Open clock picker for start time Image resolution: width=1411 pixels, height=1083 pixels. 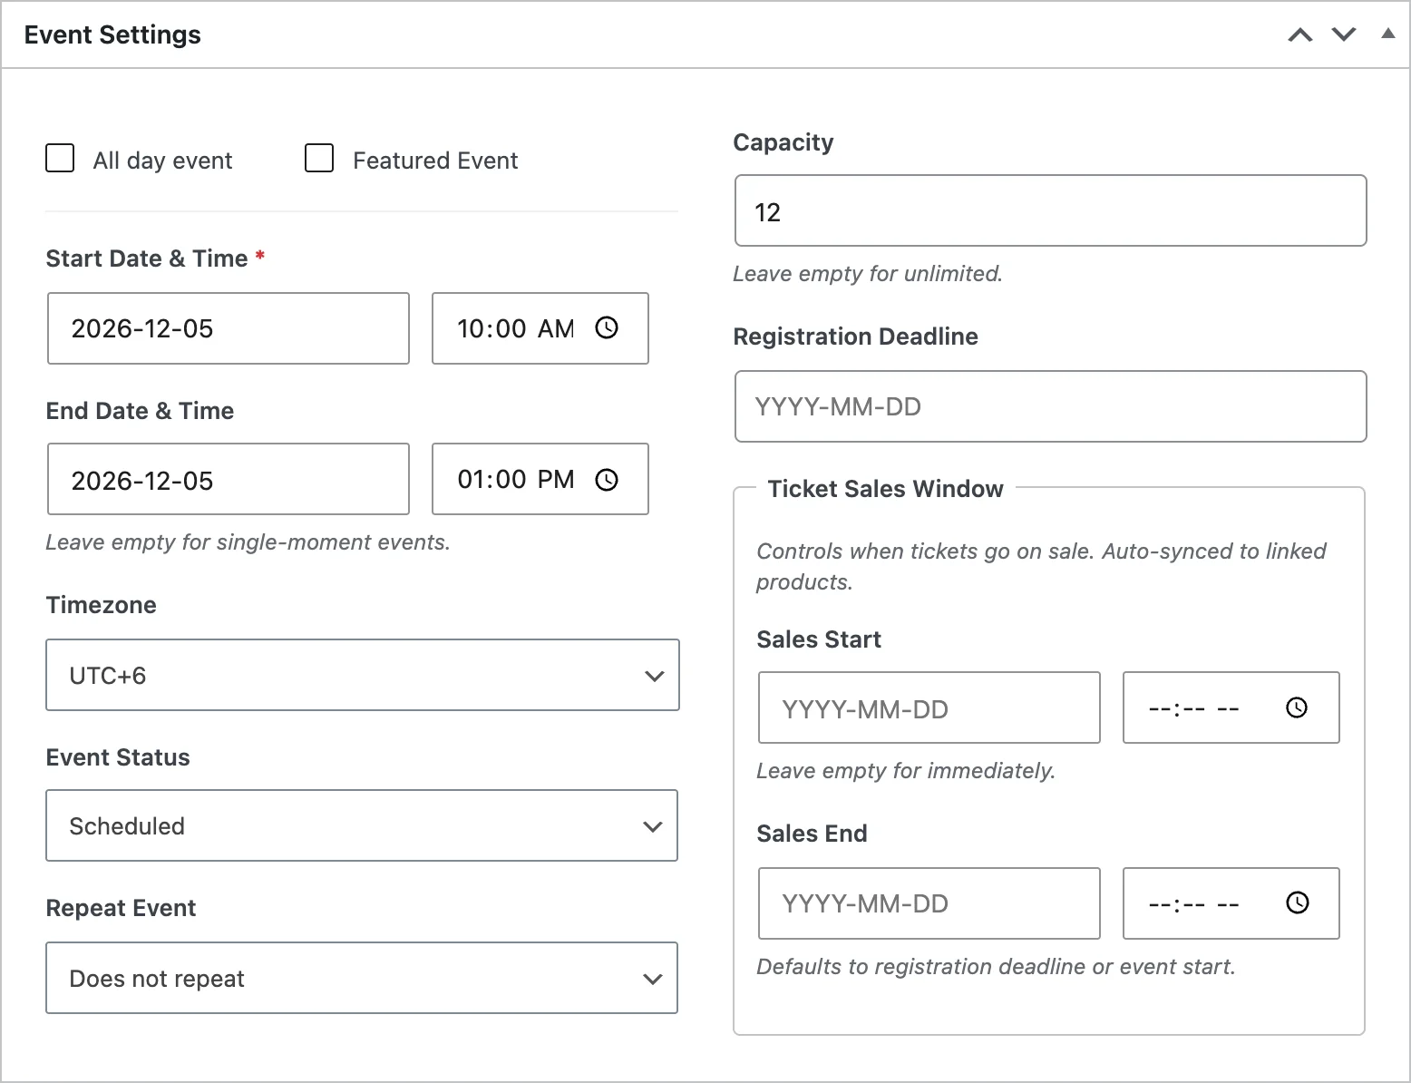(x=607, y=327)
